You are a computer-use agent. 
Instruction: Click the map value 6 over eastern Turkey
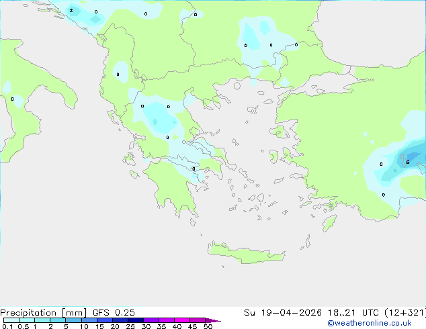click(408, 162)
